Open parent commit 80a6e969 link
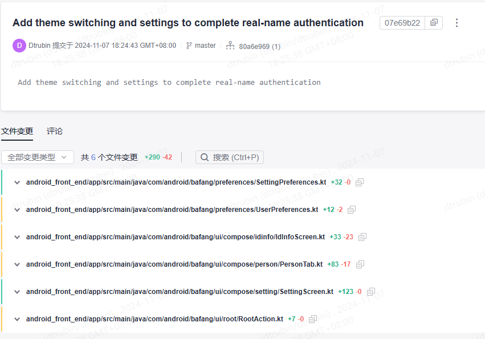 254,46
